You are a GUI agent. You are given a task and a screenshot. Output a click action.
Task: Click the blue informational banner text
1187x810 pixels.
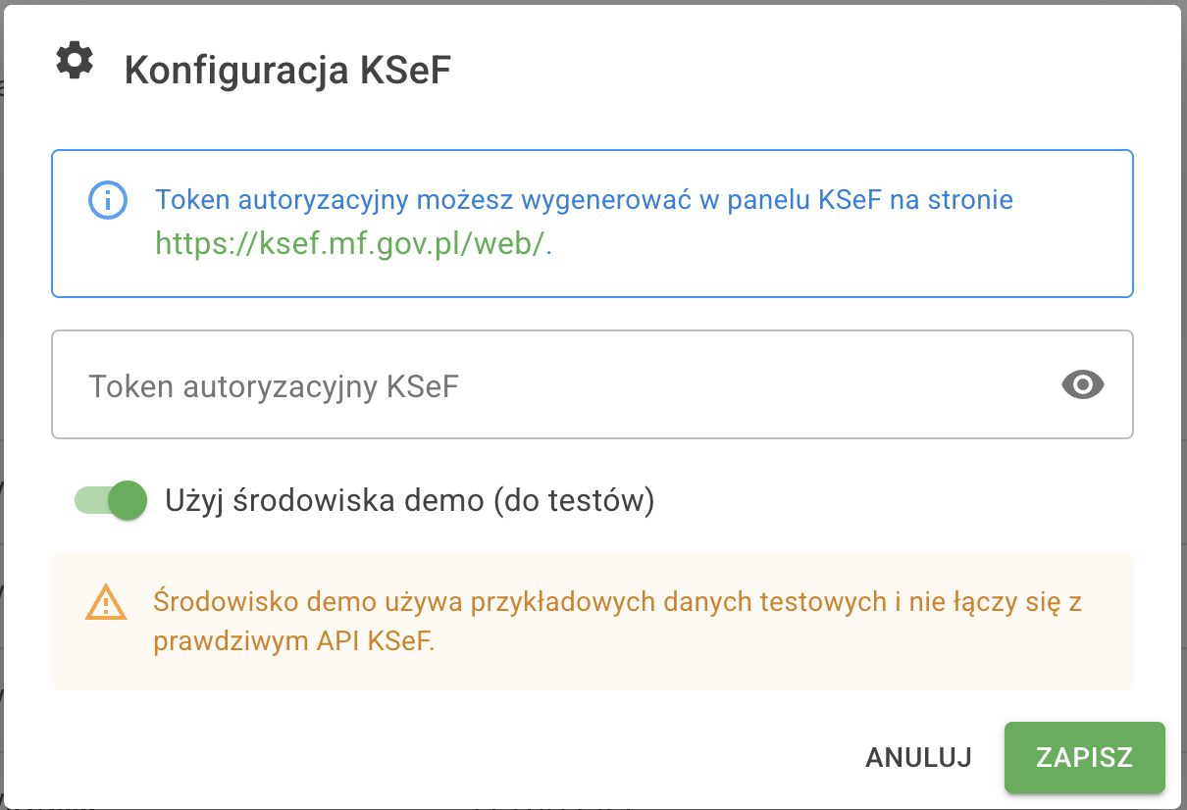point(583,199)
